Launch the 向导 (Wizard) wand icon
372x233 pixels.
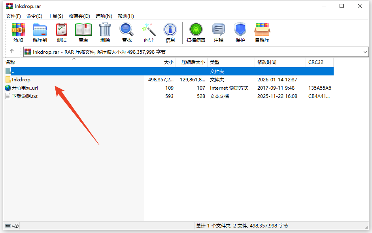click(x=149, y=32)
